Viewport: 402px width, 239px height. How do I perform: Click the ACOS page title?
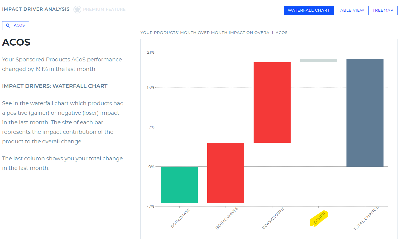(16, 42)
